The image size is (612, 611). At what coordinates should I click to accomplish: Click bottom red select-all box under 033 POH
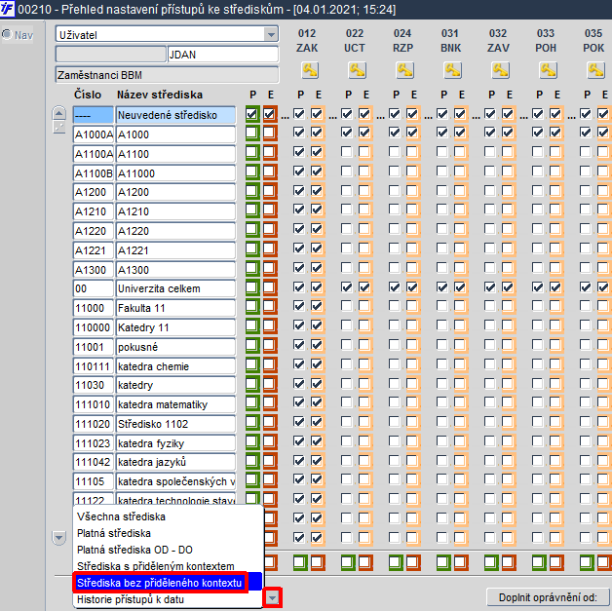[x=556, y=562]
